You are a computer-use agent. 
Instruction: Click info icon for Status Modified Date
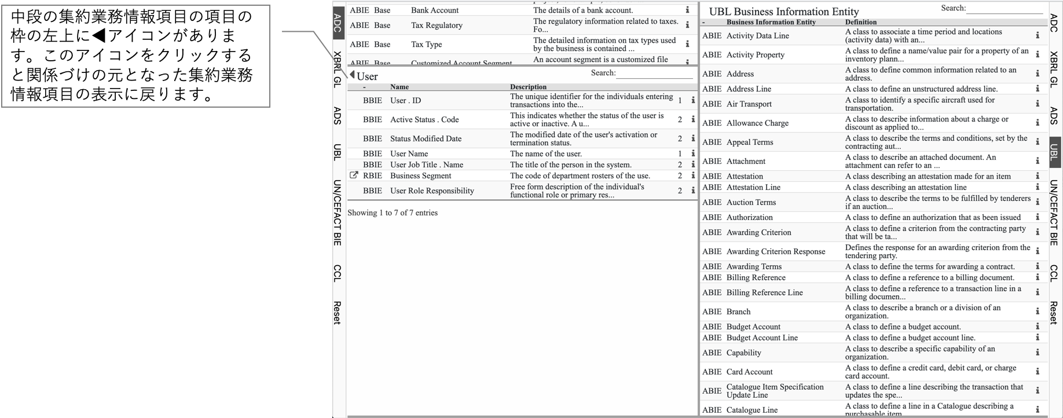coord(692,138)
